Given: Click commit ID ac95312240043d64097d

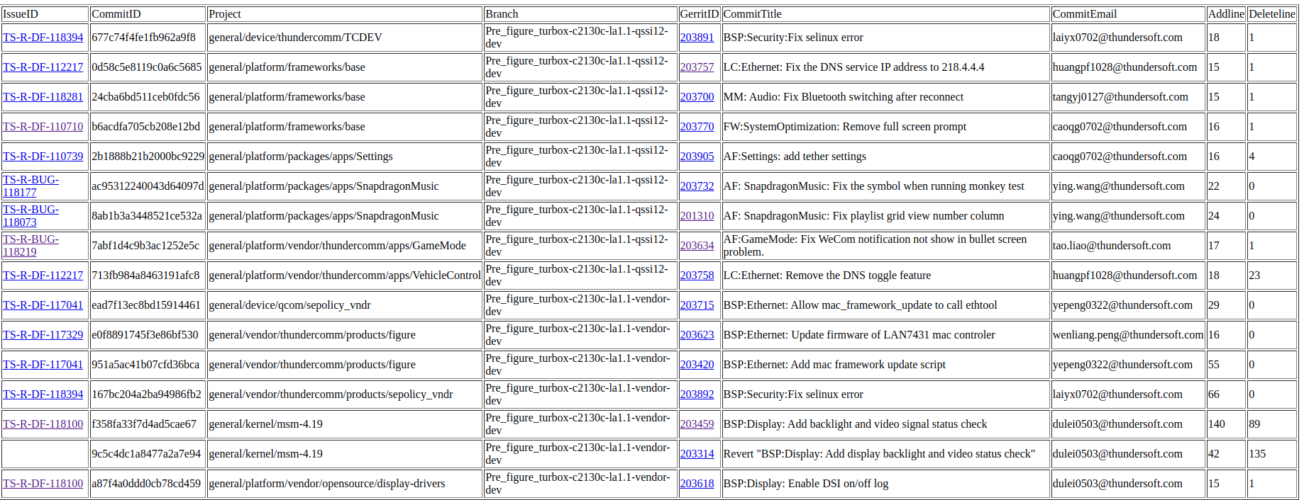Looking at the screenshot, I should [148, 186].
